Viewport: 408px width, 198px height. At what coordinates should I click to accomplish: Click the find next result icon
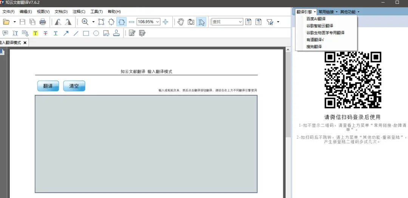click(258, 22)
